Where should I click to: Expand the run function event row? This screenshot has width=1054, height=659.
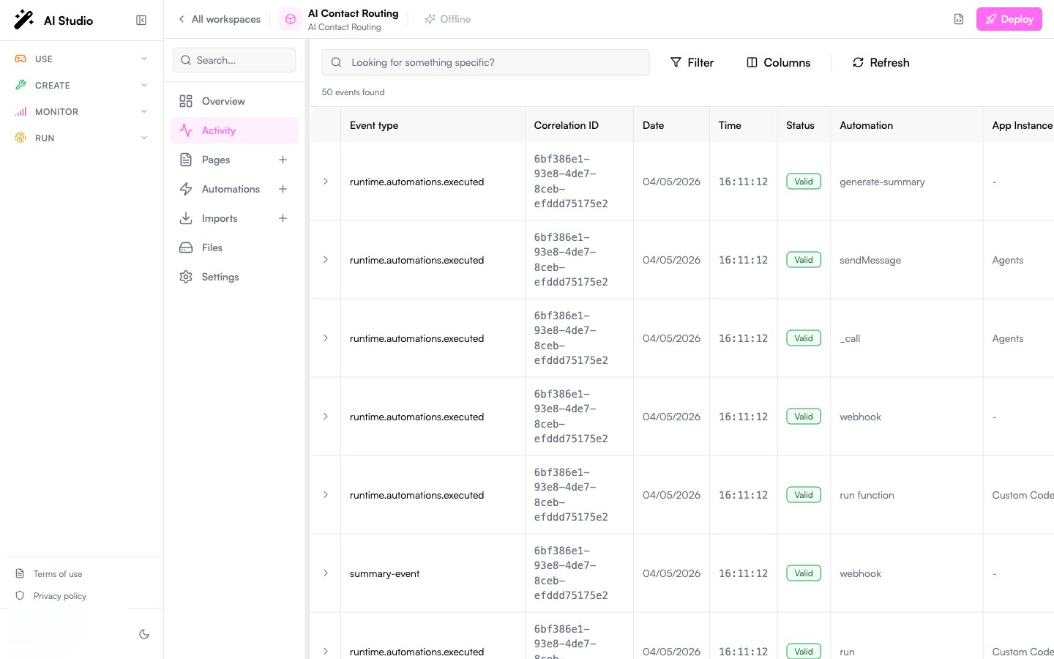click(x=326, y=494)
